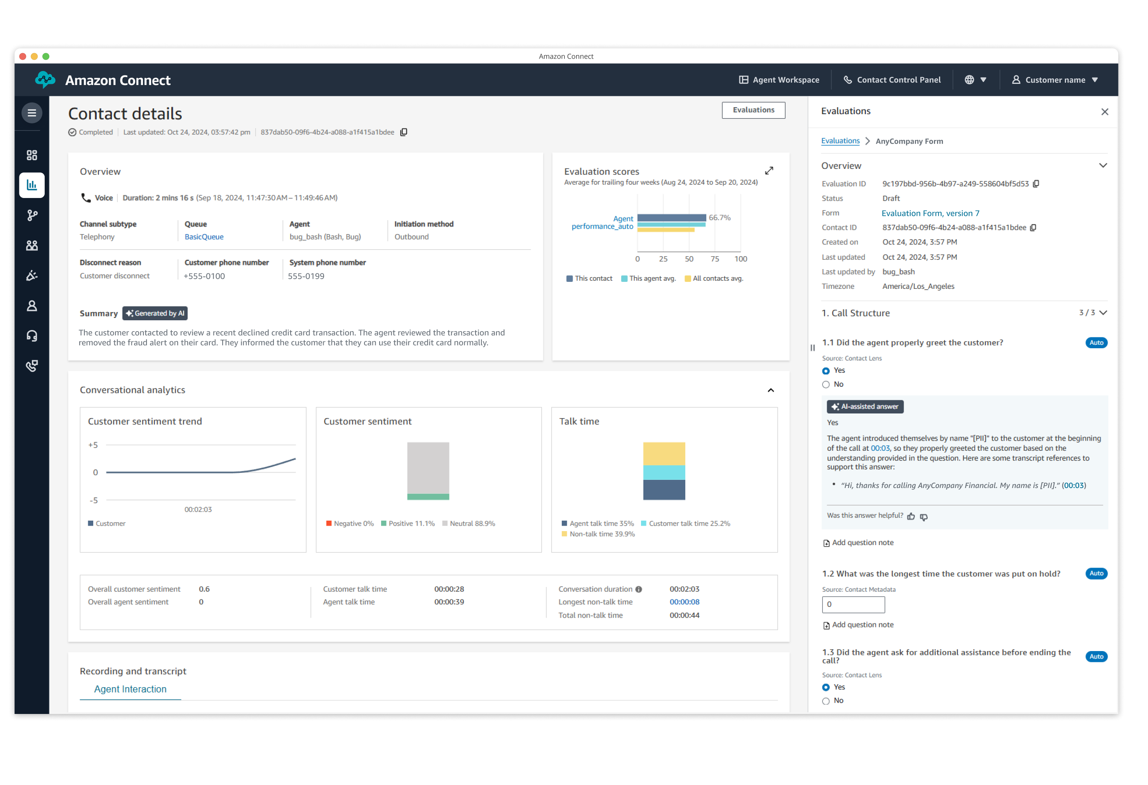Select No for additional assistance question 1.3
Screen dimensions: 1148x785
click(826, 701)
